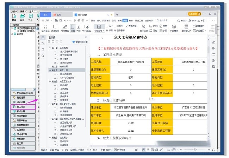The image size is (229, 158).
Task: Toggle the 标尺 ruler checkbox
Action: pos(107,26)
